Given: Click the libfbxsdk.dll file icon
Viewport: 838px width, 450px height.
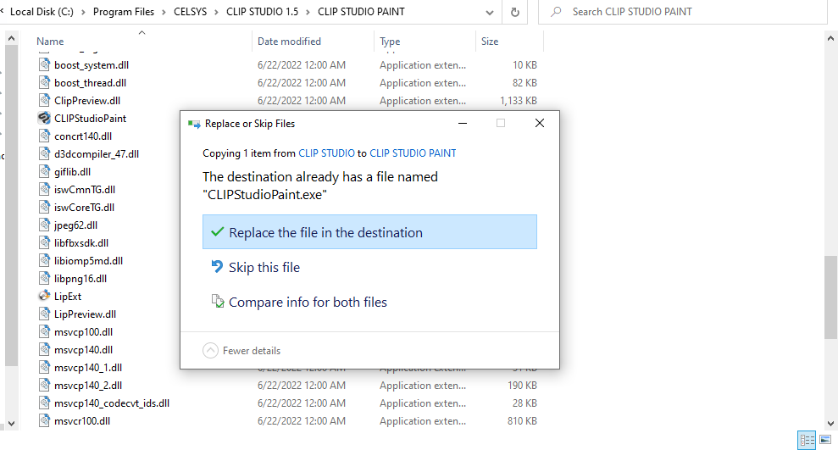Looking at the screenshot, I should click(44, 242).
